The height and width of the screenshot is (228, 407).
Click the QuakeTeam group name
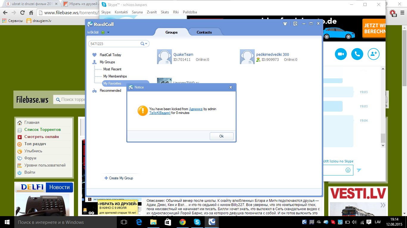point(183,55)
